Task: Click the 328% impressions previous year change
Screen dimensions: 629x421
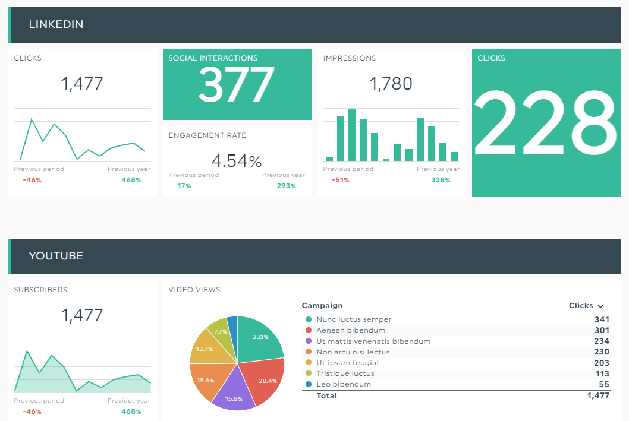Action: [441, 181]
